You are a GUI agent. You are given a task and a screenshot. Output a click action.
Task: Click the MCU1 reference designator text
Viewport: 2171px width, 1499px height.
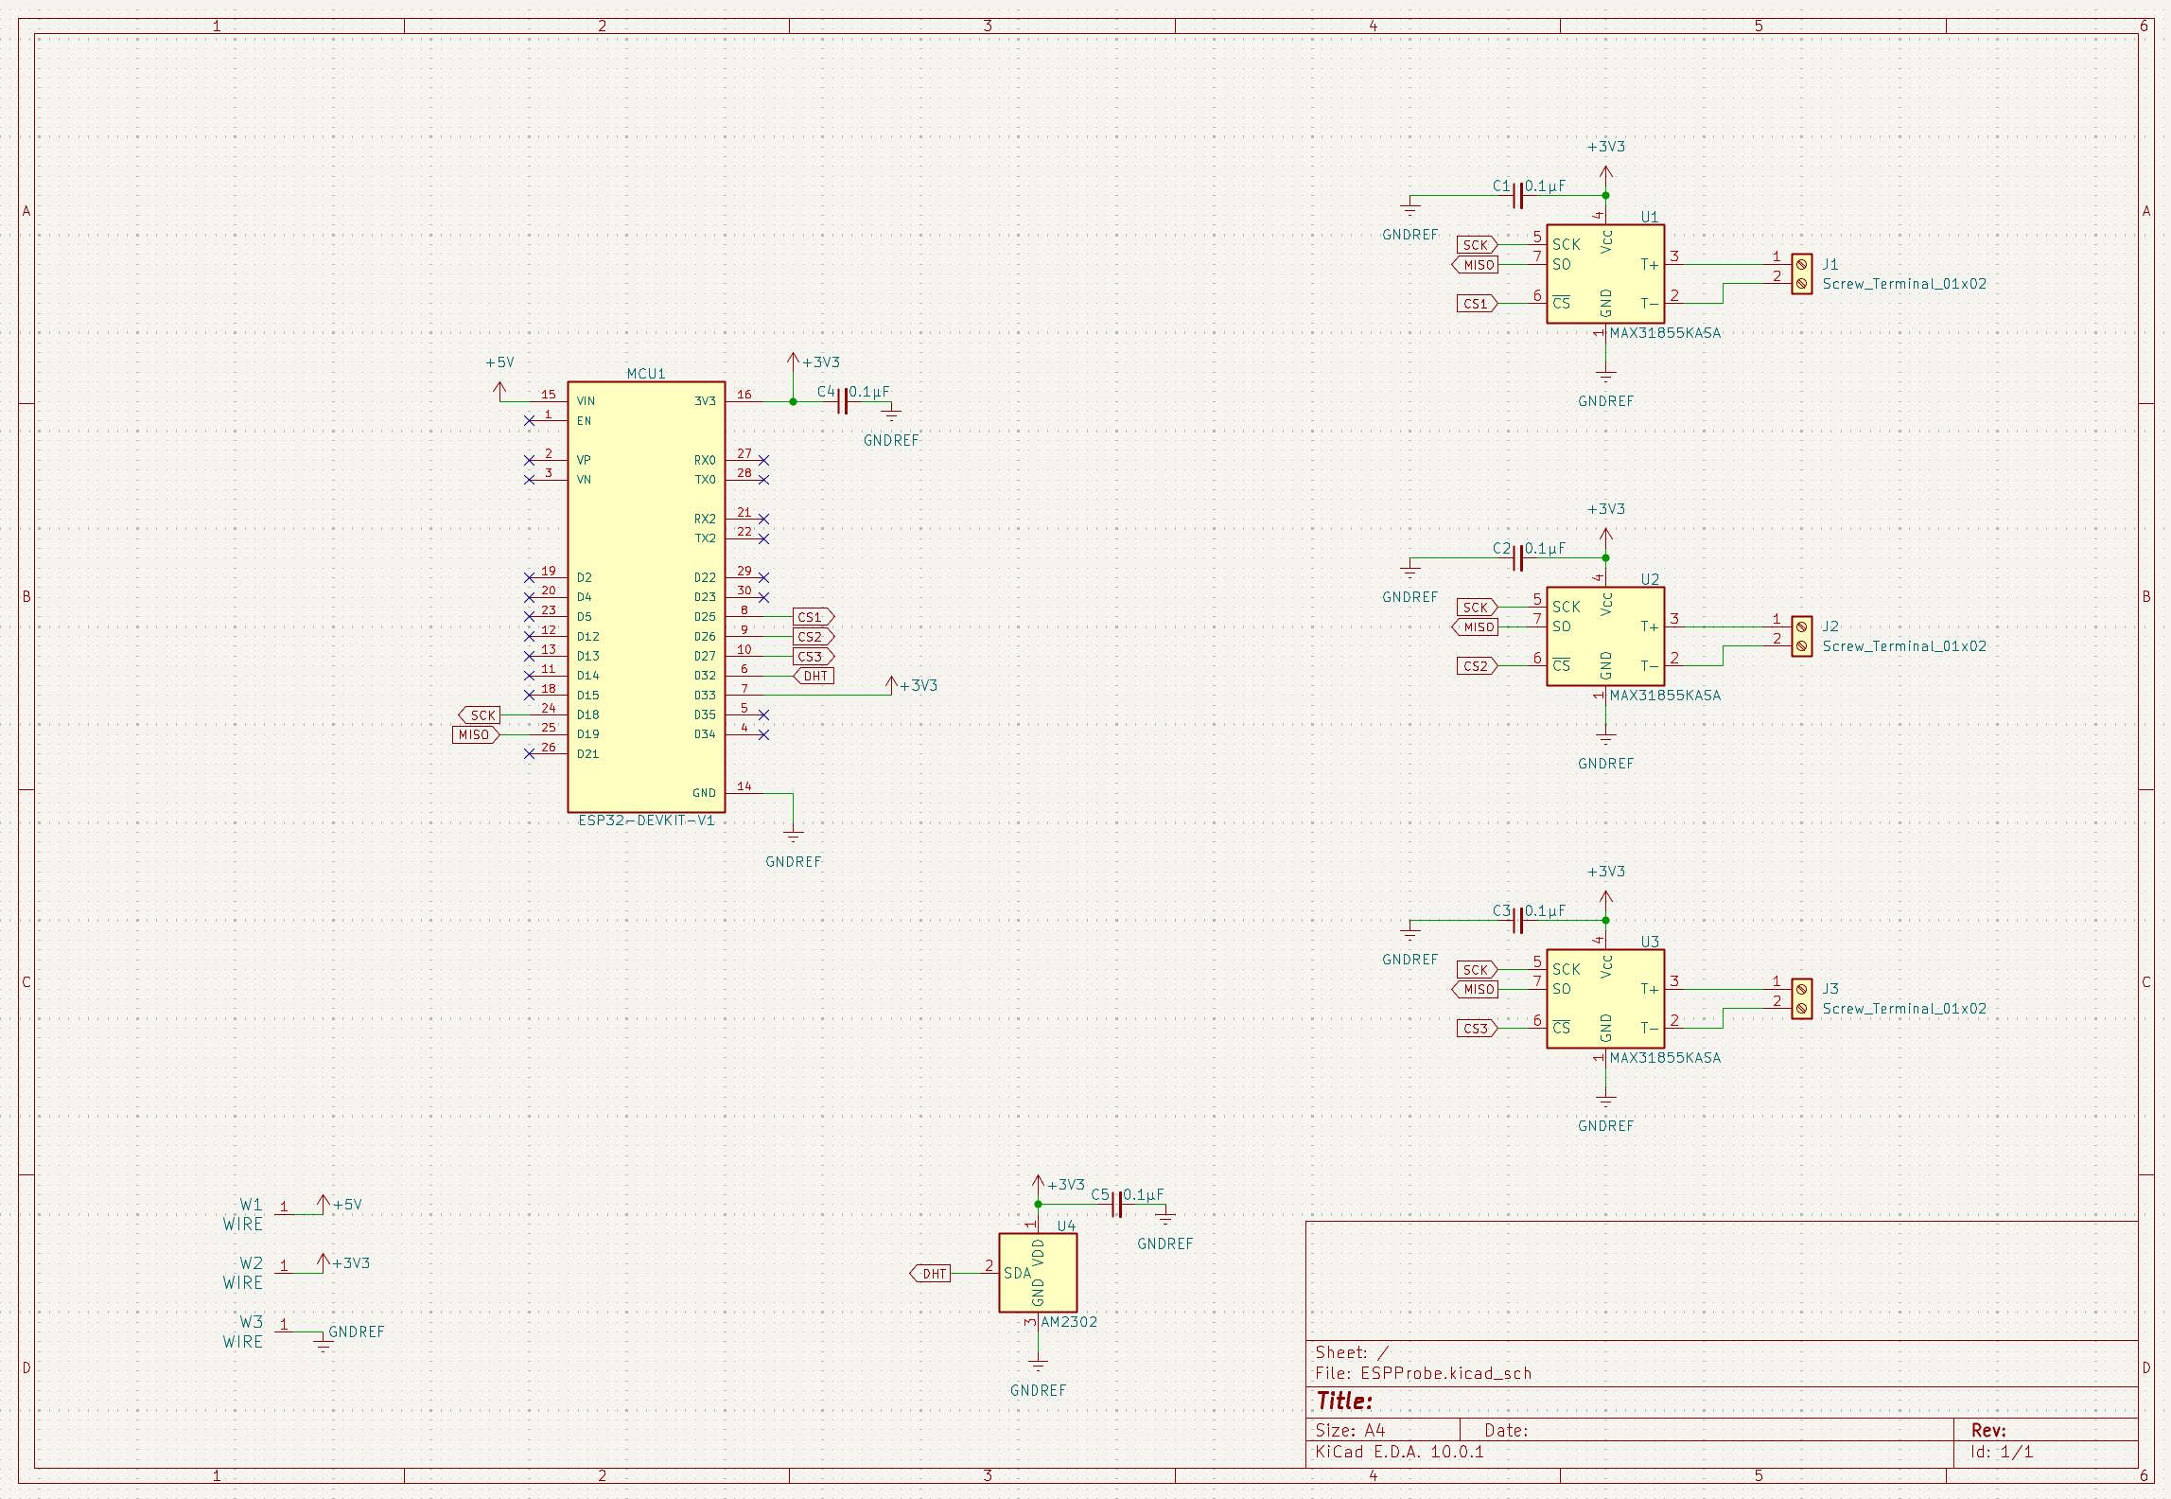646,374
